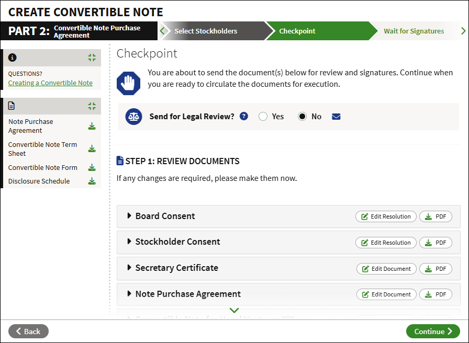Download the Disclosure Schedule

92,181
